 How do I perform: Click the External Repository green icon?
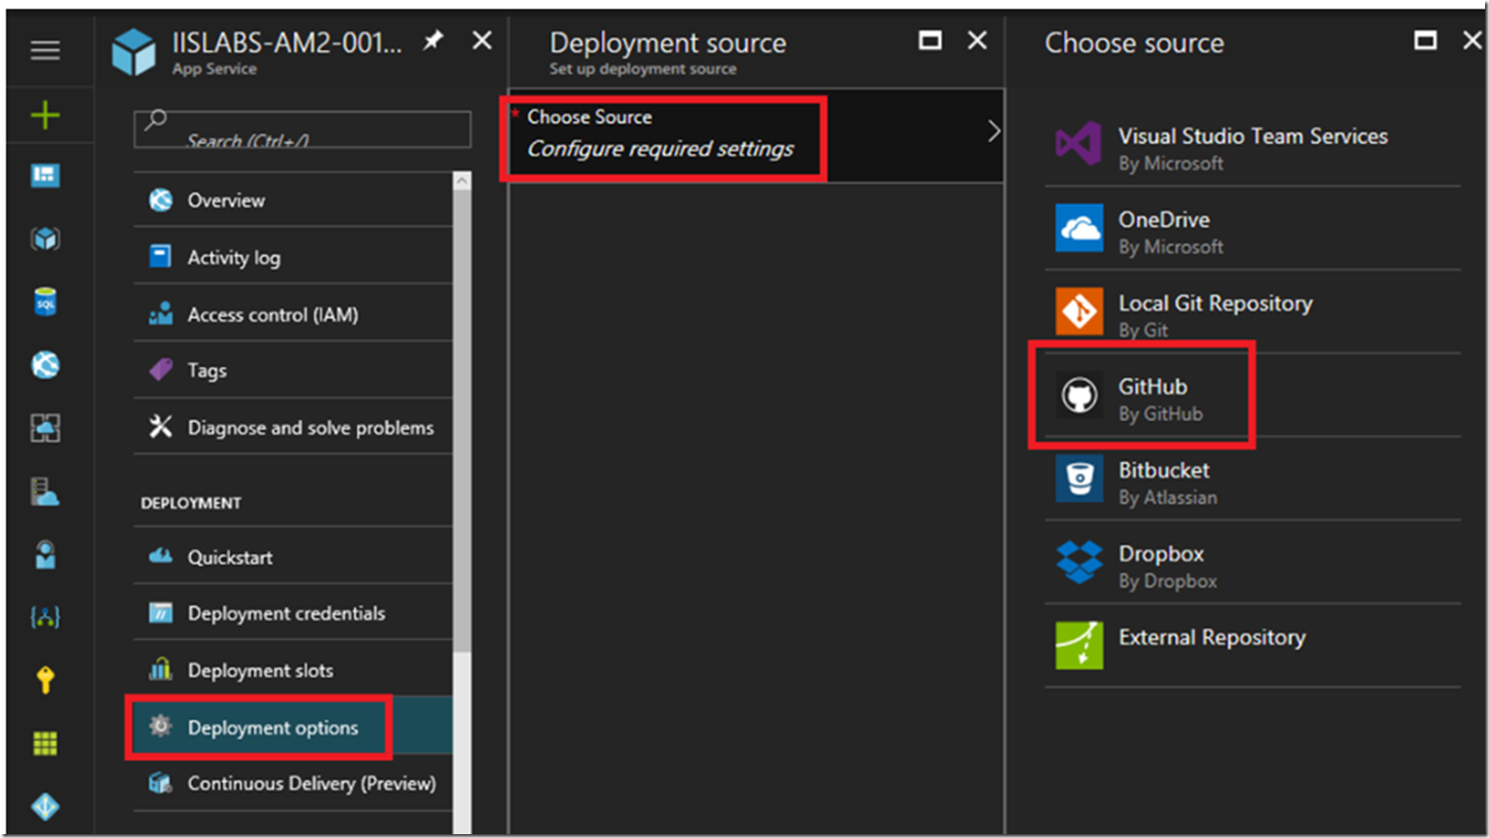[1078, 645]
